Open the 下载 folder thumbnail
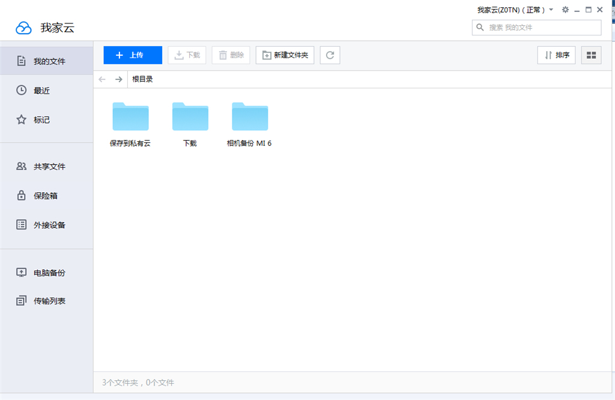 click(190, 117)
